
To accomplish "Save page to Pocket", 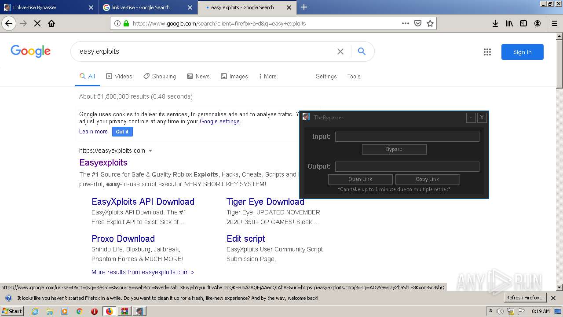I will pyautogui.click(x=418, y=23).
